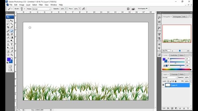This screenshot has width=198, height=111.
Task: Select the Rectangle shape tool
Action: (12, 48)
